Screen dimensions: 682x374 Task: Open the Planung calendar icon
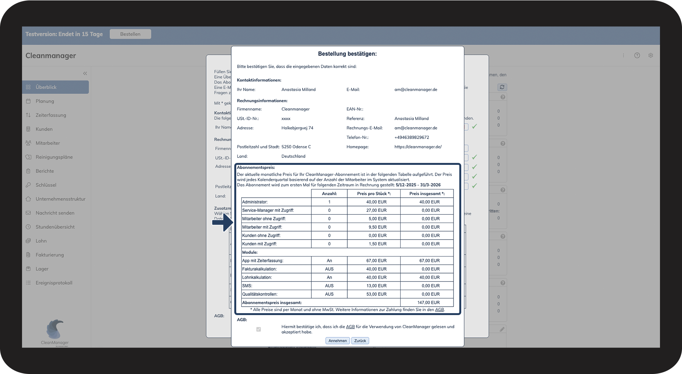(28, 101)
